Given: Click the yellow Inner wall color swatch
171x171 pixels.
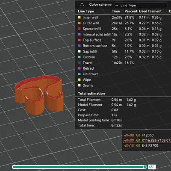Looking at the screenshot, I should tap(80, 18).
